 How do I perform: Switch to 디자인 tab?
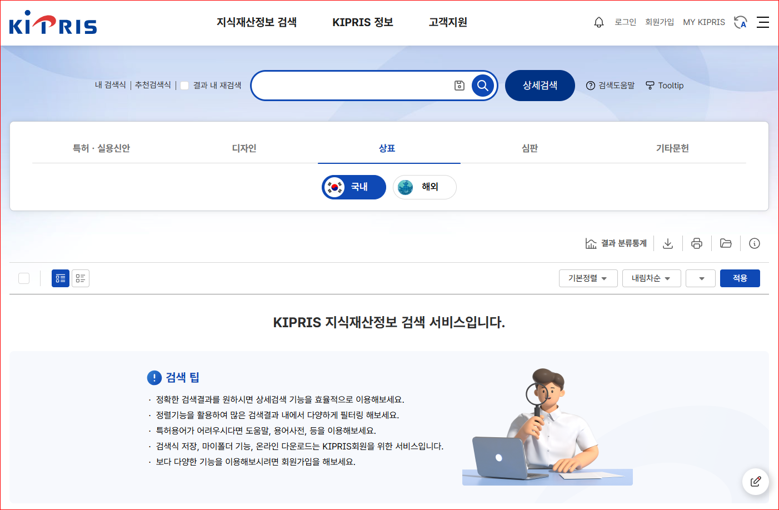(x=244, y=148)
